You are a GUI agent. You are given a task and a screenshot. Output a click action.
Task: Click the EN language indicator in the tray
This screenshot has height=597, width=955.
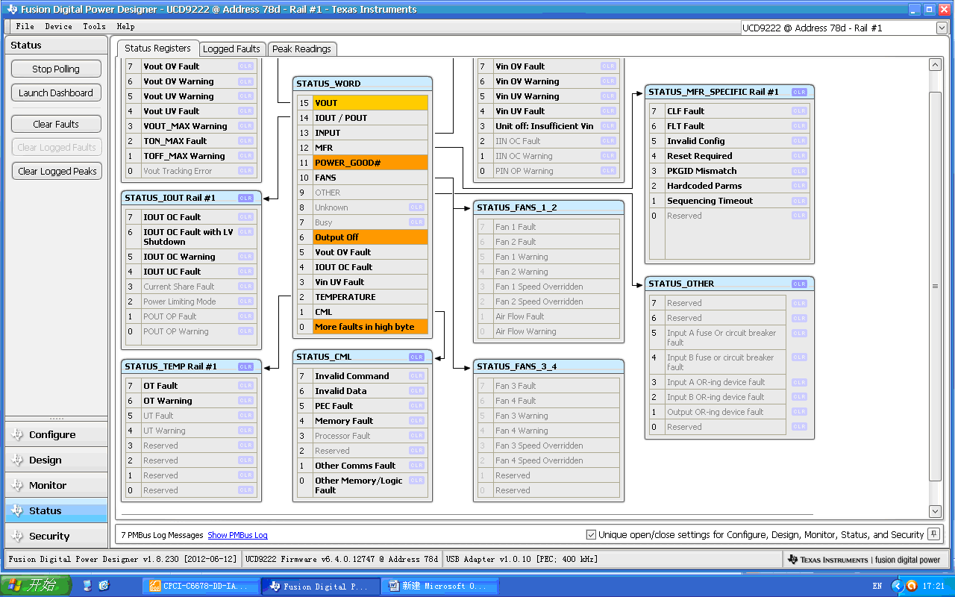(877, 587)
